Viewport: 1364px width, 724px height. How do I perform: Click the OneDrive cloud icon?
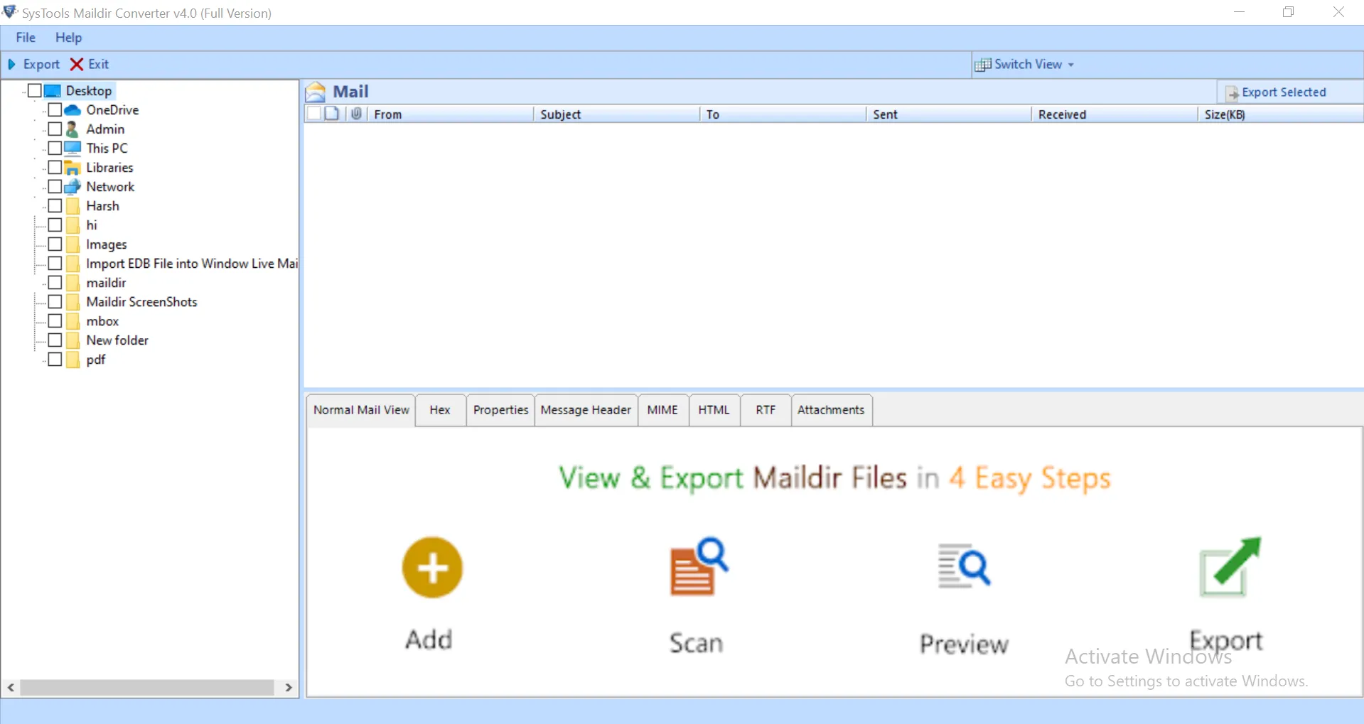point(73,110)
